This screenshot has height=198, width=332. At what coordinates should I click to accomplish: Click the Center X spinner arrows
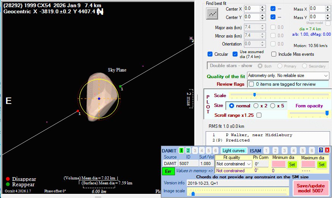coord(263,8)
